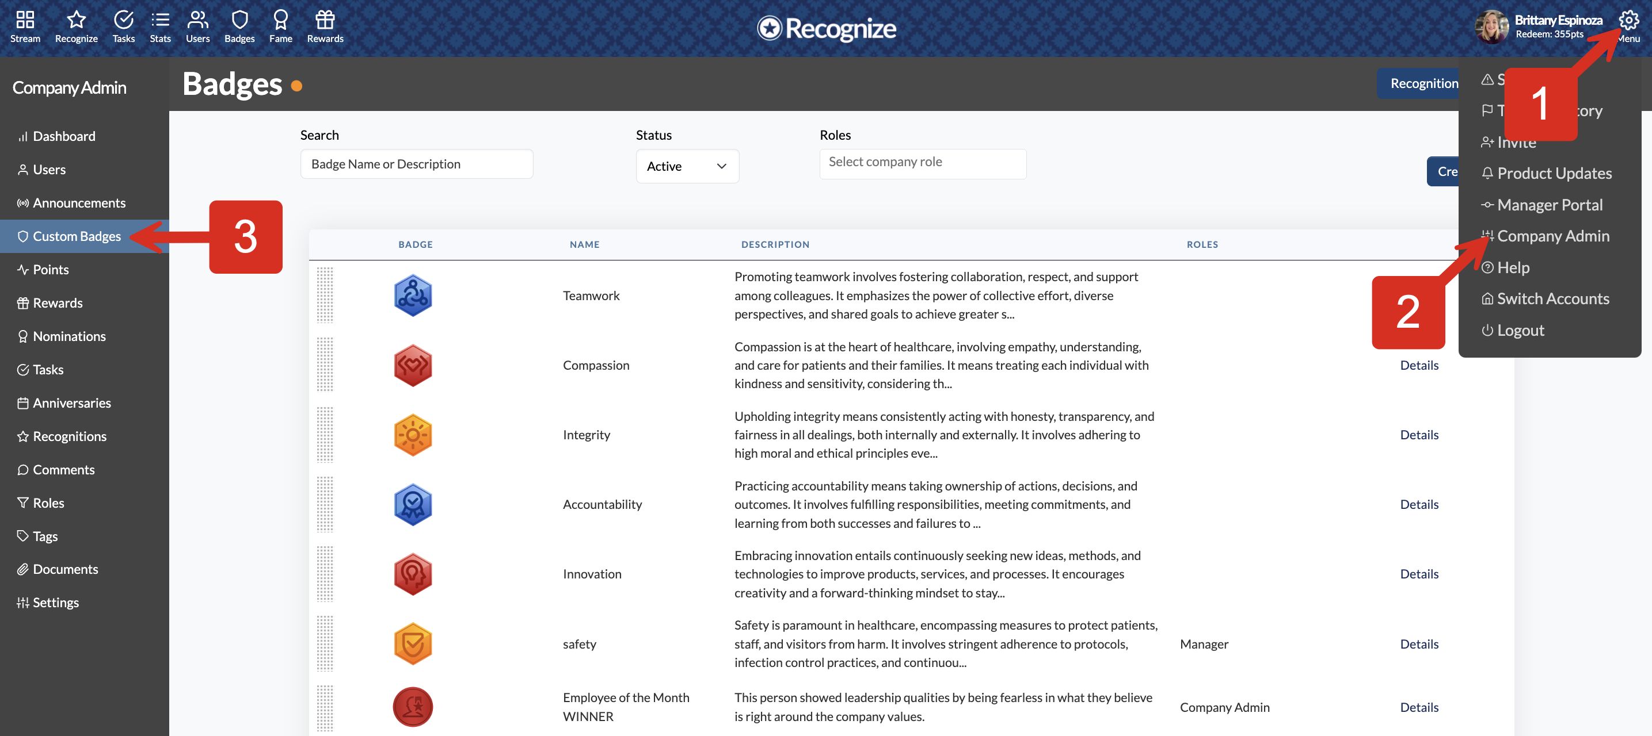Open the Select company role dropdown
This screenshot has width=1652, height=736.
[x=922, y=163]
